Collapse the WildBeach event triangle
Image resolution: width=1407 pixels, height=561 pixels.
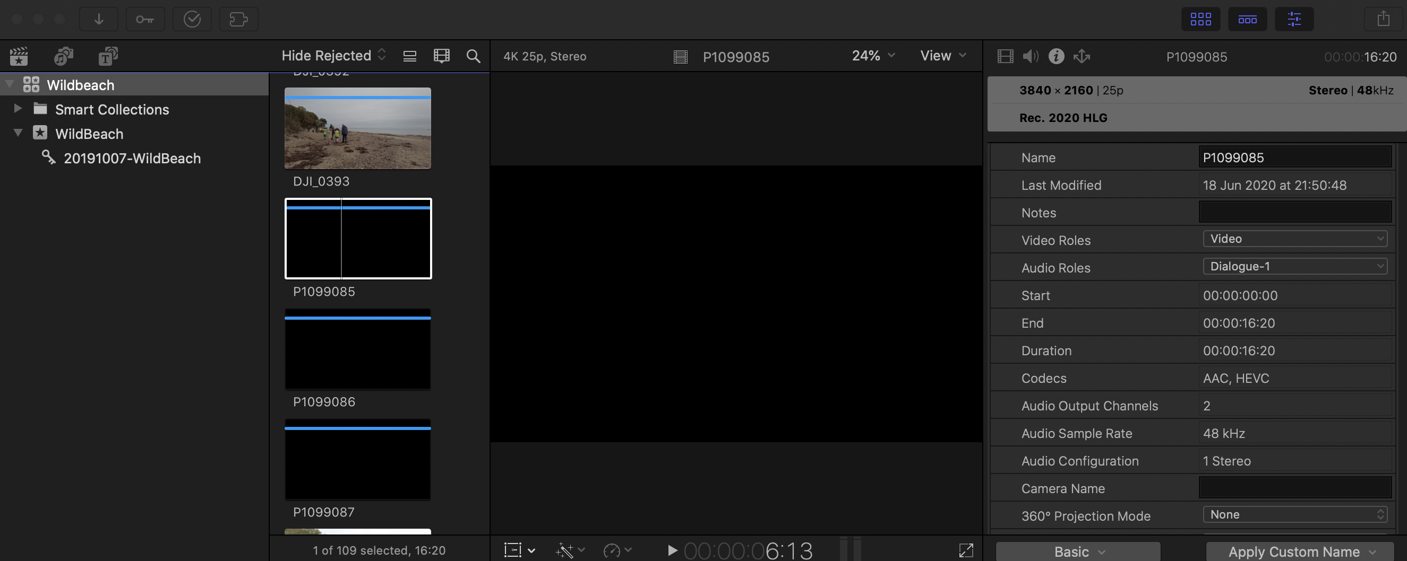coord(18,133)
